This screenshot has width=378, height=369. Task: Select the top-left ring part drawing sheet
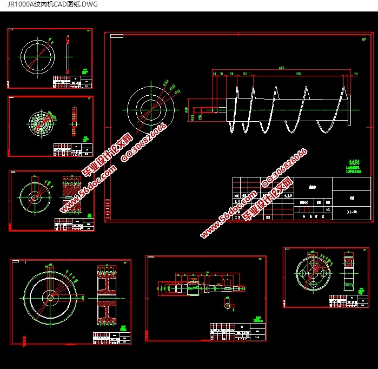pos(50,58)
